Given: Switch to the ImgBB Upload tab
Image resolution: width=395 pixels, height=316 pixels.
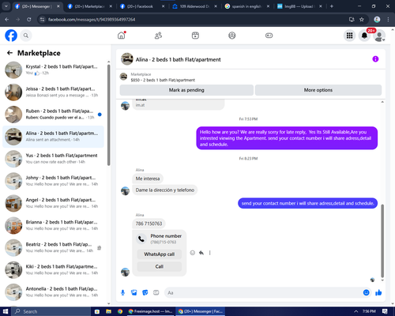Looking at the screenshot, I should tap(299, 6).
